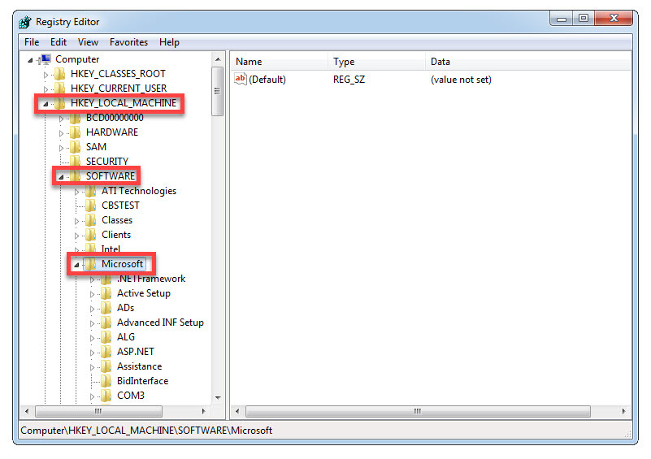
Task: Click the Microsoft folder icon
Action: (91, 264)
